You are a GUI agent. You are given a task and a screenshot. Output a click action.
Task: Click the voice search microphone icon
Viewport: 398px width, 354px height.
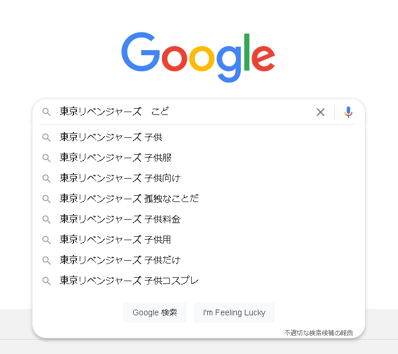click(348, 112)
